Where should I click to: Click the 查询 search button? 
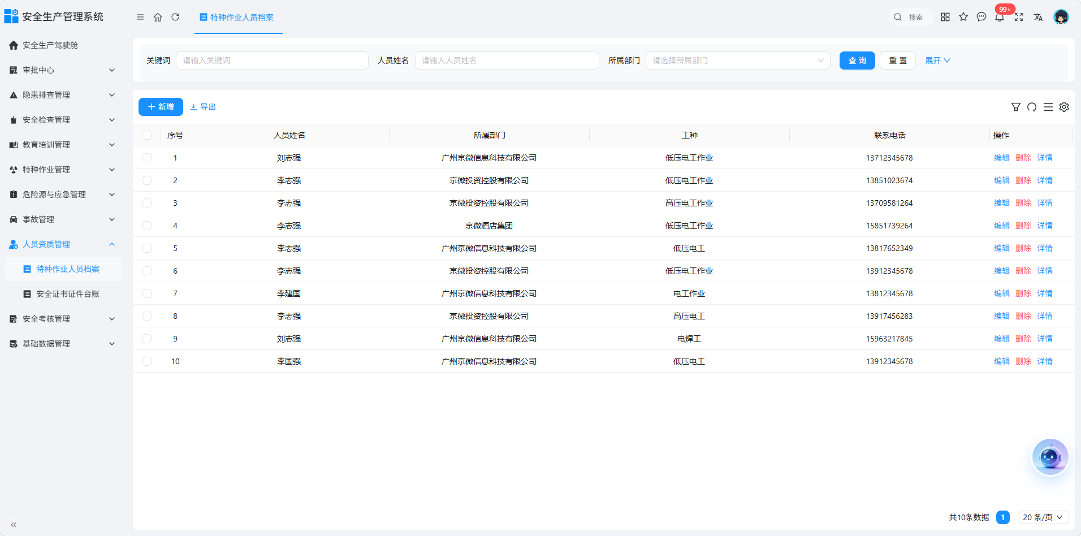point(857,60)
